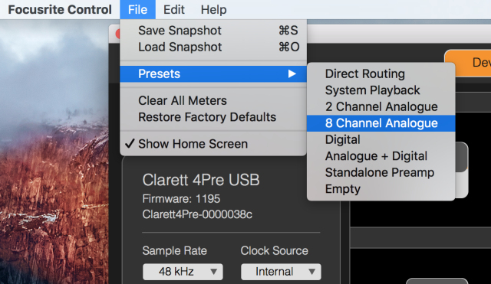Apply the Direct Routing preset
Screen dimensions: 491x284
tap(381, 73)
